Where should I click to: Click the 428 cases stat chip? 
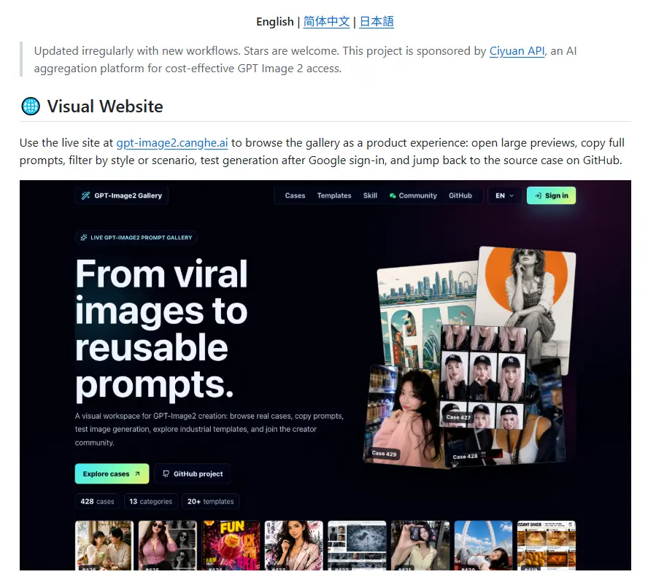[x=97, y=501]
